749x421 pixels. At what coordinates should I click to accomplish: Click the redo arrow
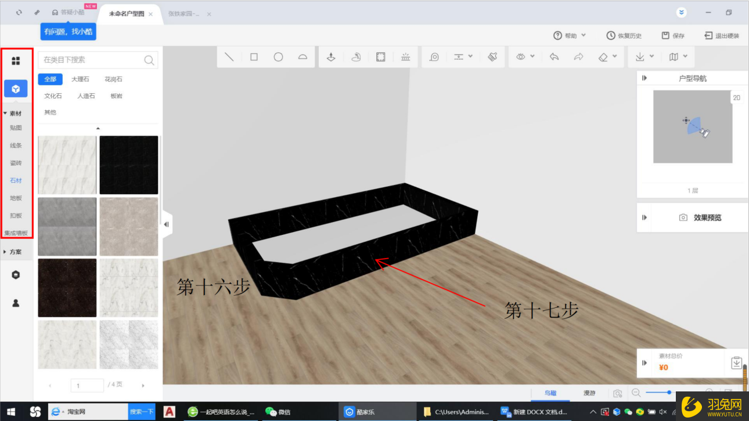point(578,57)
